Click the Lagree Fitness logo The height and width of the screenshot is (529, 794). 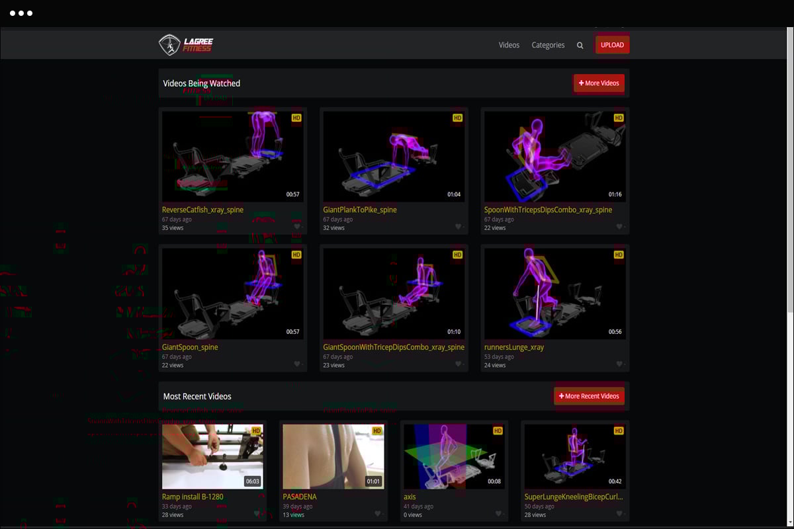[x=186, y=45]
